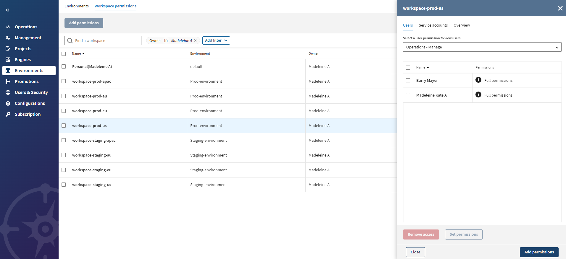The image size is (566, 259).
Task: Click the Engines sidebar icon
Action: pyautogui.click(x=8, y=60)
